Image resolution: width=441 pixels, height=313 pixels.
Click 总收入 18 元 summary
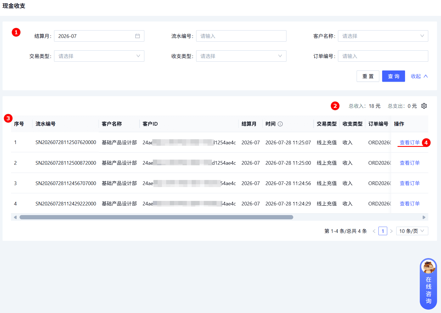(365, 106)
